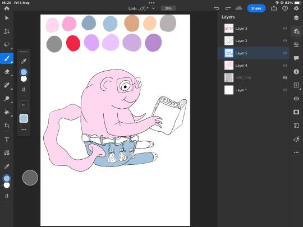Hide Layer 3 with eye icon
The width and height of the screenshot is (303, 227).
[285, 29]
